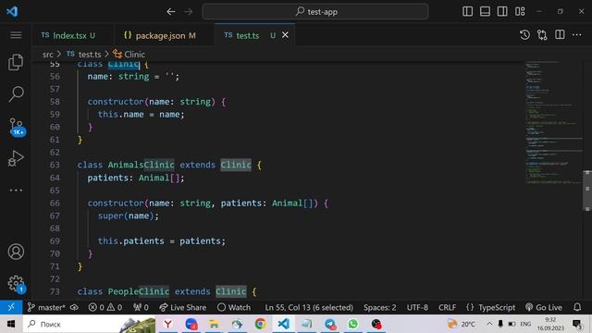592x333 pixels.
Task: Open VS Code taskbar icon
Action: coord(284,324)
